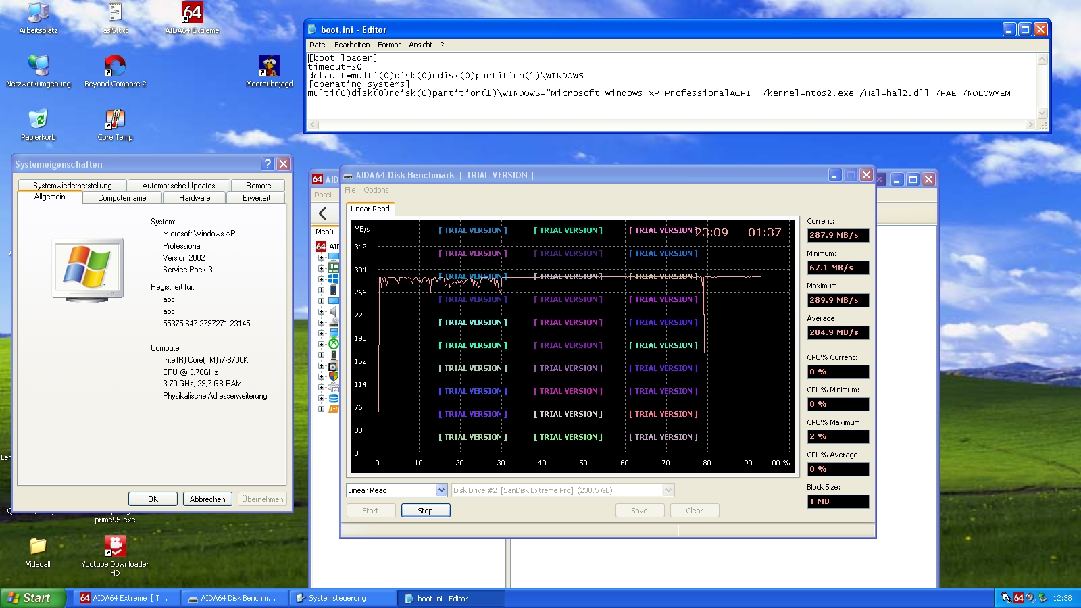Viewport: 1081px width, 608px height.
Task: Select the Multimedia speaker icon in tree
Action: click(333, 311)
